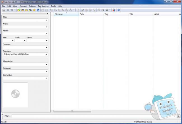Click inside the Filter text field
This screenshot has width=182, height=124.
pyautogui.click(x=93, y=116)
